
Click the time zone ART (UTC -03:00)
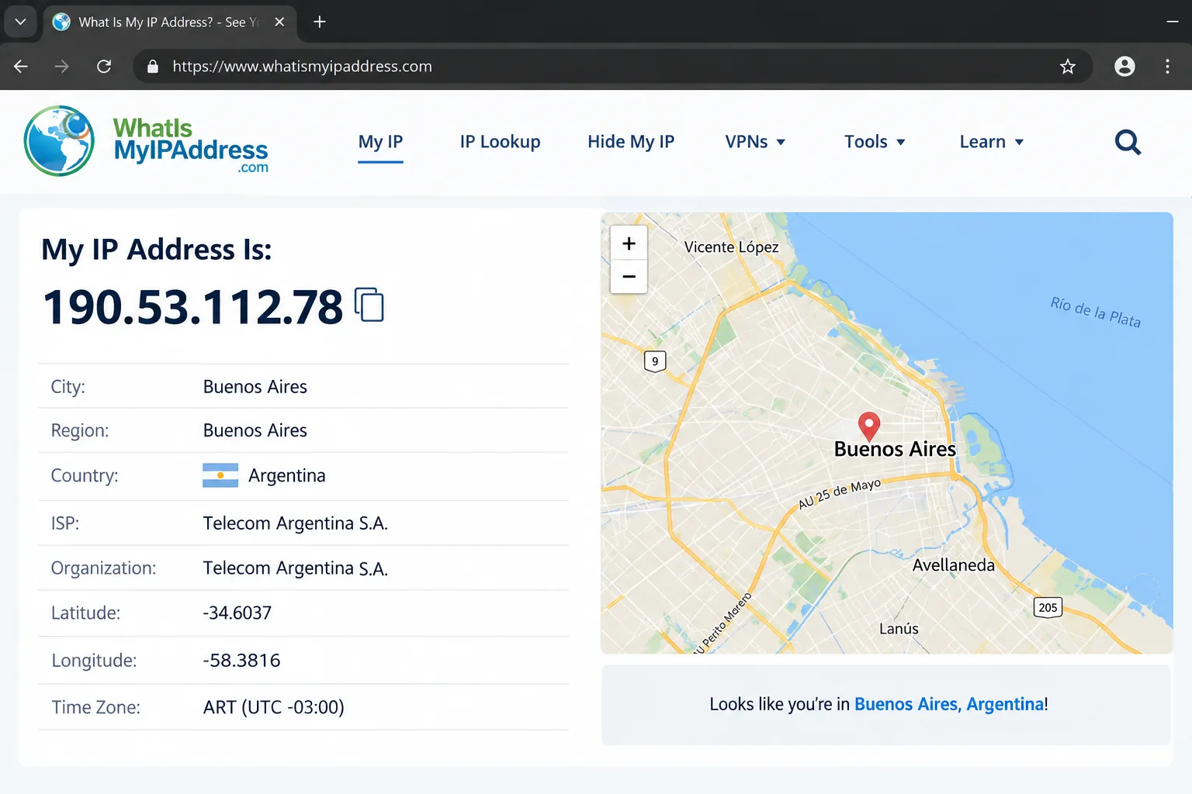coord(273,707)
